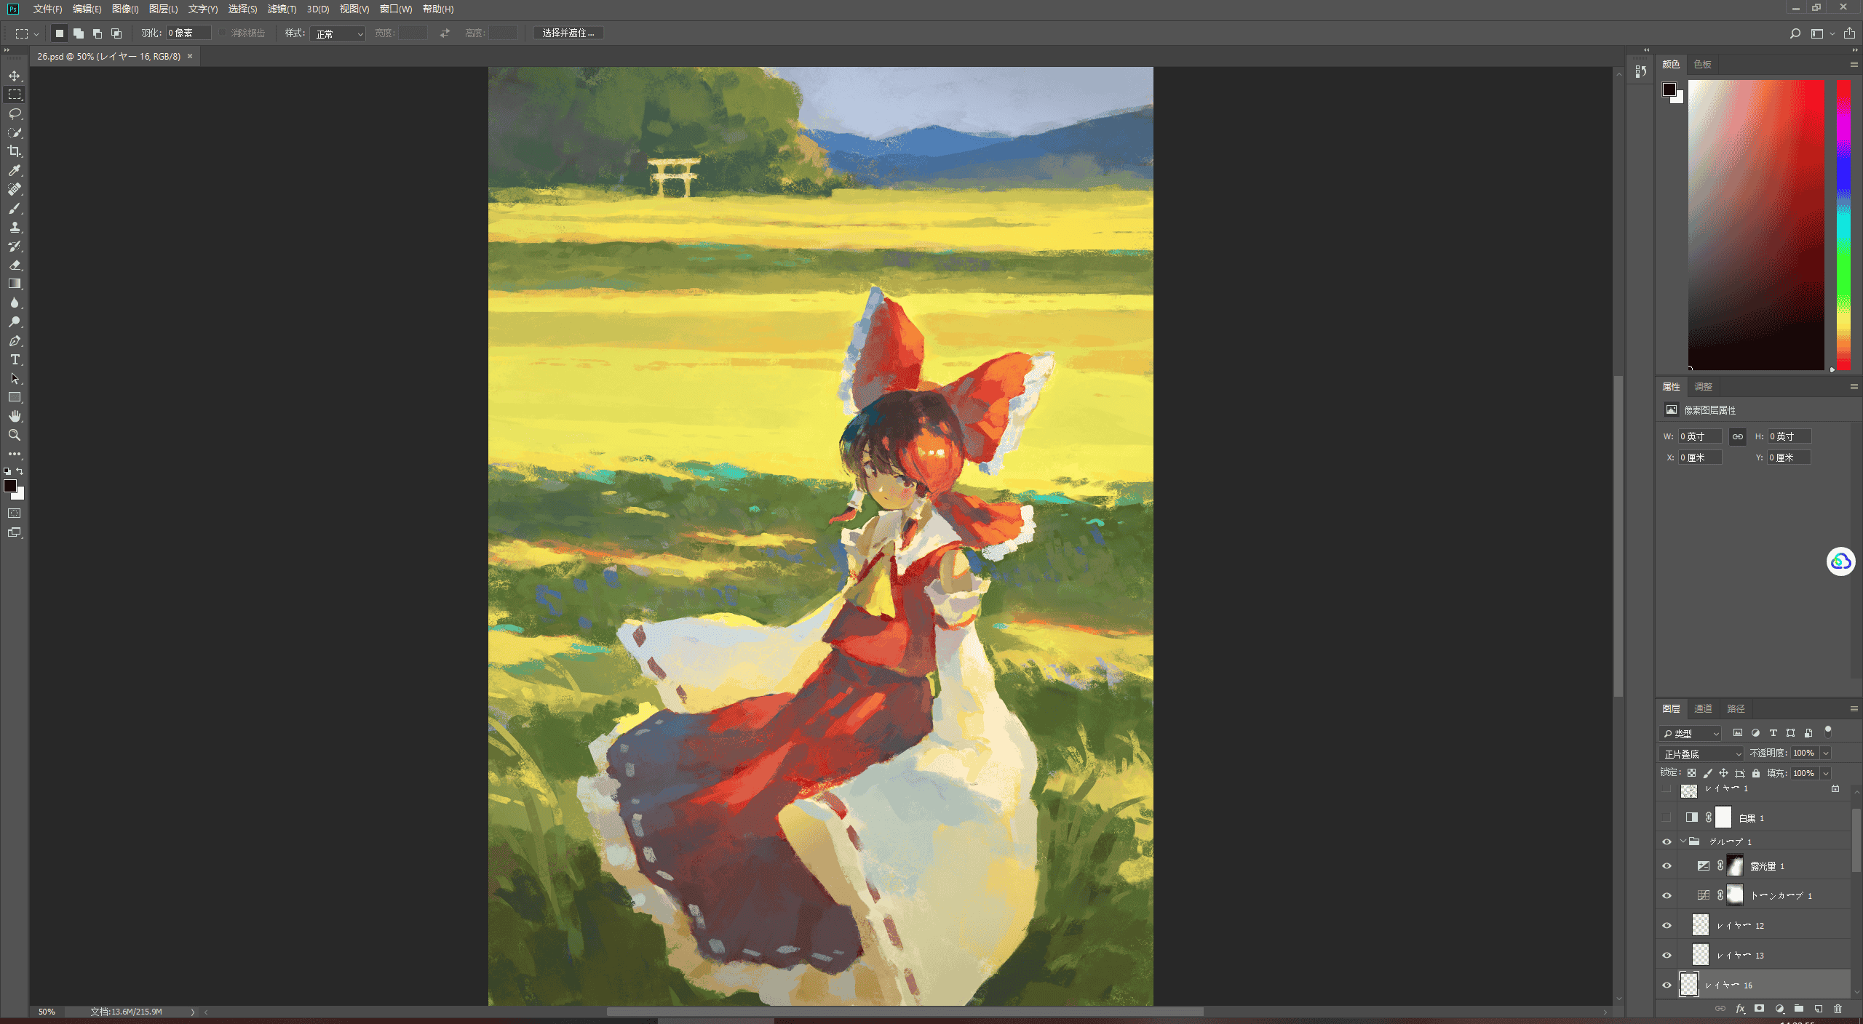This screenshot has width=1863, height=1024.
Task: Show the hidden 白黒 1 adjustment layer
Action: [1667, 817]
